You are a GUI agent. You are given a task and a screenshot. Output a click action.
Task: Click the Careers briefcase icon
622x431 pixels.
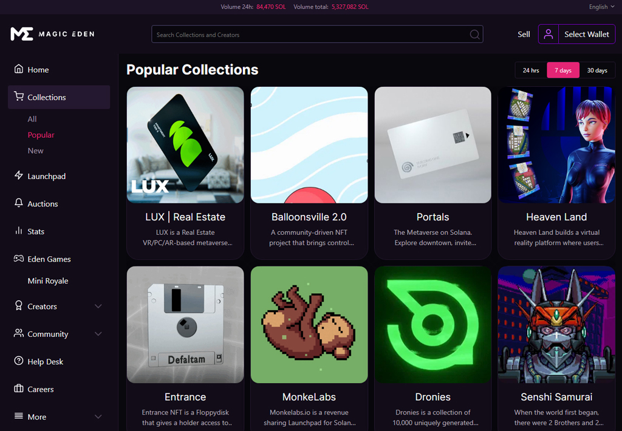click(x=19, y=388)
